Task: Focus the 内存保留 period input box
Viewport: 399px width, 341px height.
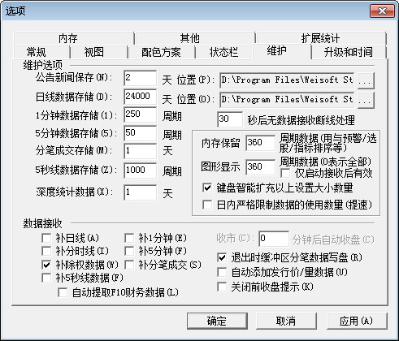Action: [x=261, y=143]
